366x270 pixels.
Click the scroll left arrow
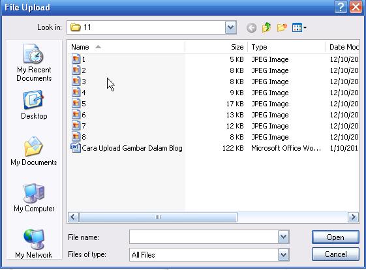click(73, 217)
